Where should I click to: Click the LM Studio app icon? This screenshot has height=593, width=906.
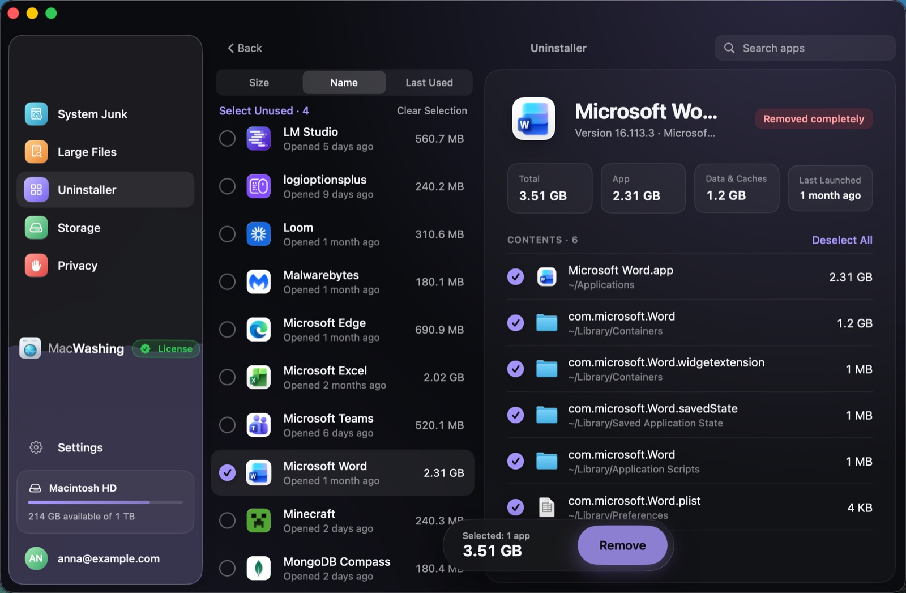click(x=259, y=139)
